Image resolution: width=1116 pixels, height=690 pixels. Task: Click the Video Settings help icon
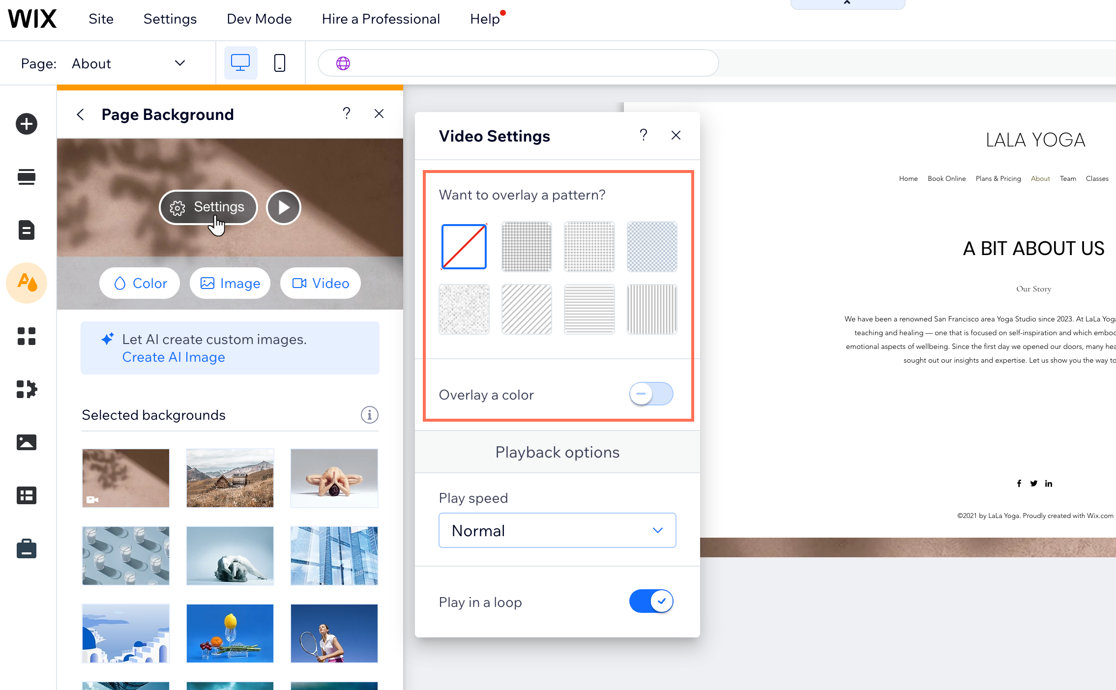[x=643, y=136]
